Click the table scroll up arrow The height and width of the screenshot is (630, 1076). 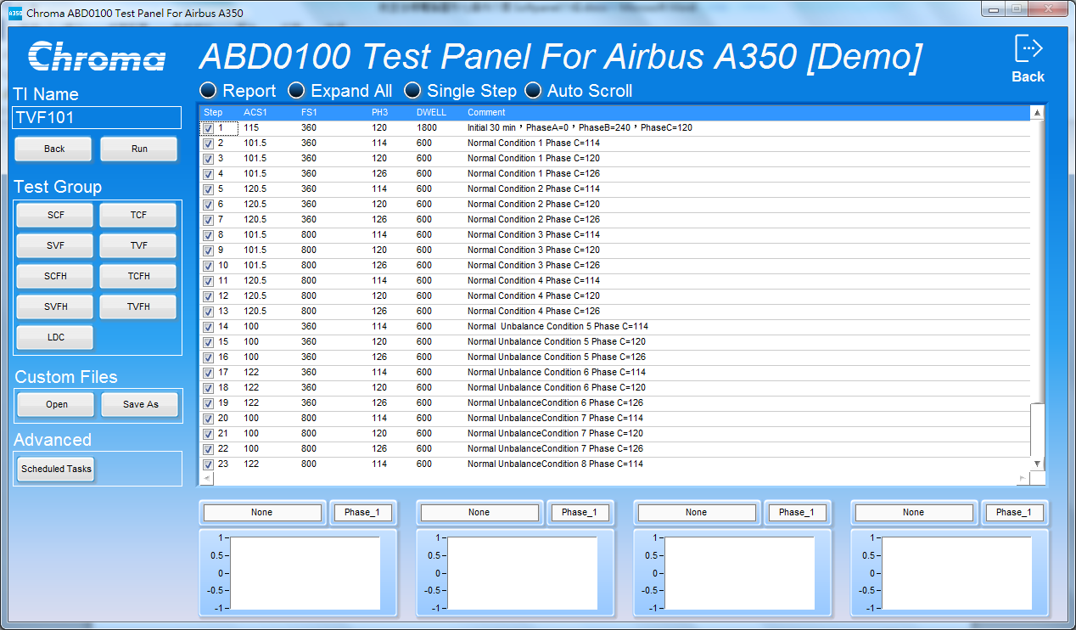1037,113
